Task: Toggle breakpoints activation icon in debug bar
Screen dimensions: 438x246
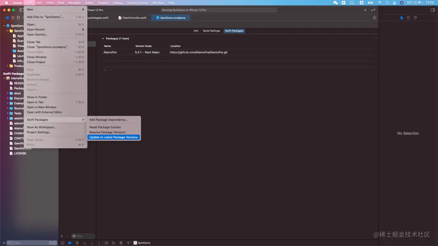Action: coord(70,243)
